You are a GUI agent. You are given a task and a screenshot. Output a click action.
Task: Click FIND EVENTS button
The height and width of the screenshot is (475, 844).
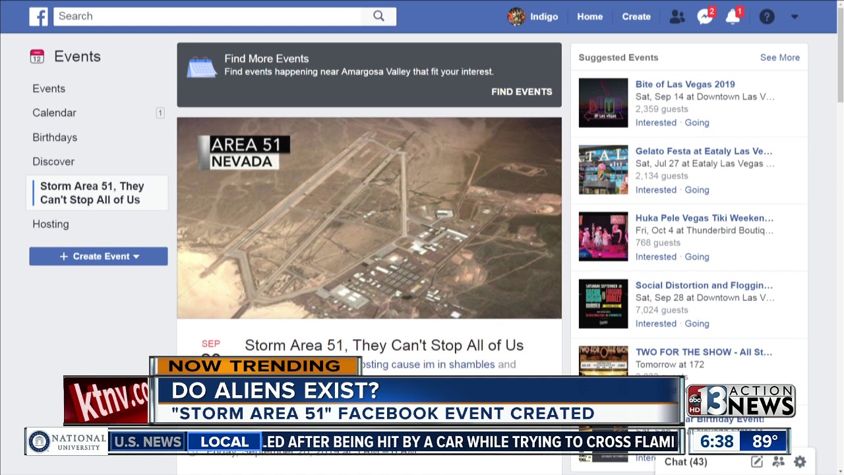tap(522, 92)
